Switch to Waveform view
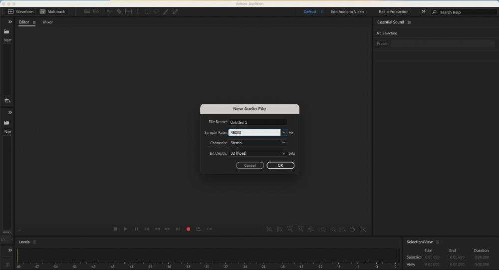The image size is (499, 270). [21, 11]
